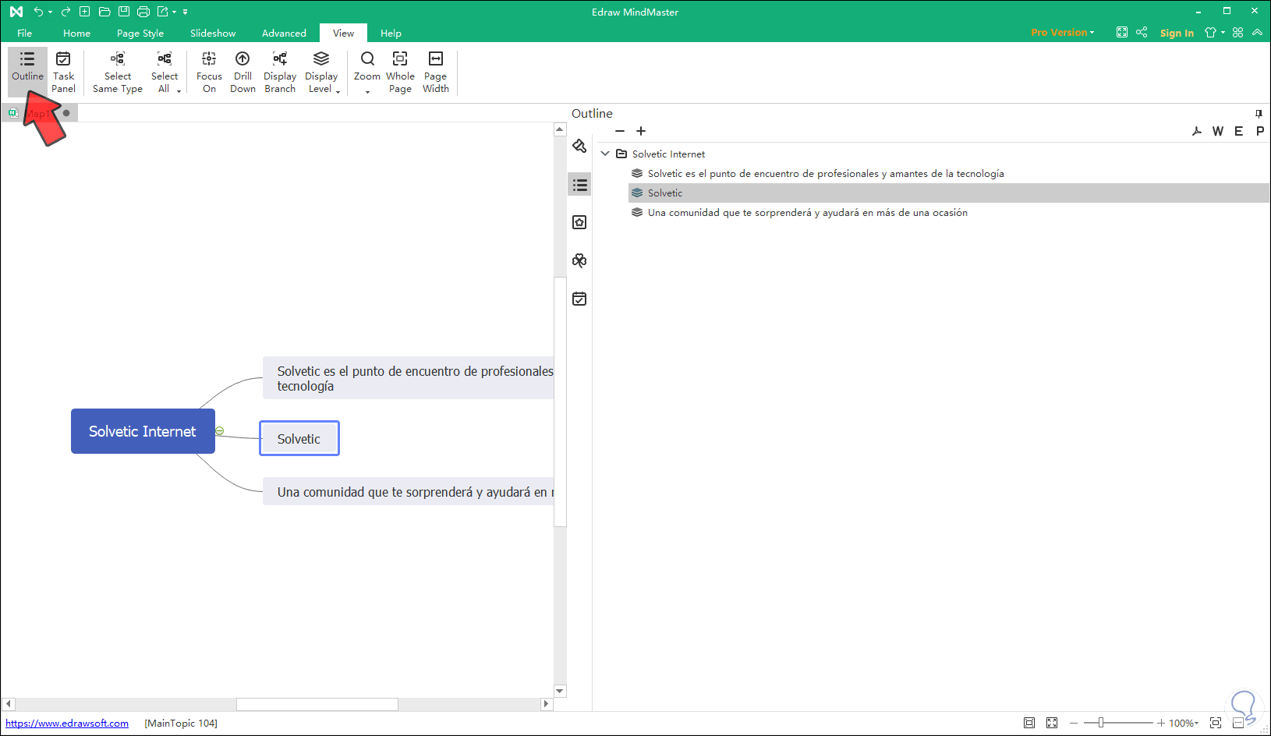
Task: Expand outline using the plus button
Action: pos(641,131)
